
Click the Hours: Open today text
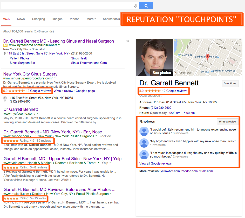coord(153,113)
